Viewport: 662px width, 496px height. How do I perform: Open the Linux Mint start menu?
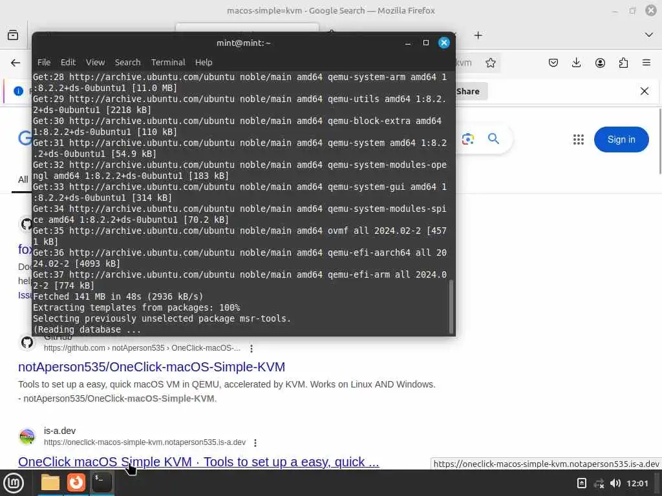[14, 483]
